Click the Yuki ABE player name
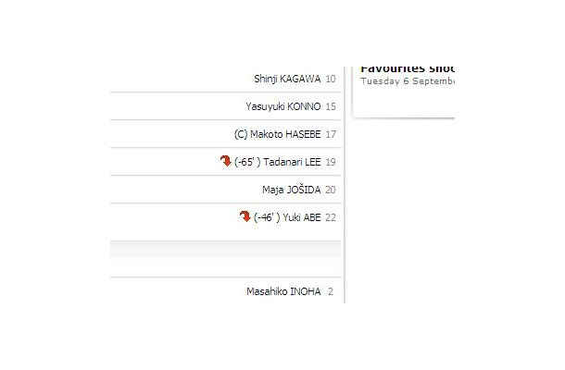The image size is (565, 370). point(302,217)
